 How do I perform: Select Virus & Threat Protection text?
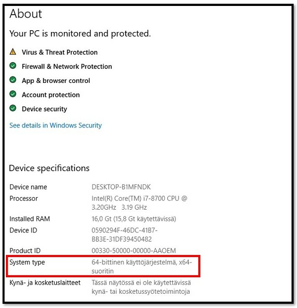60,52
